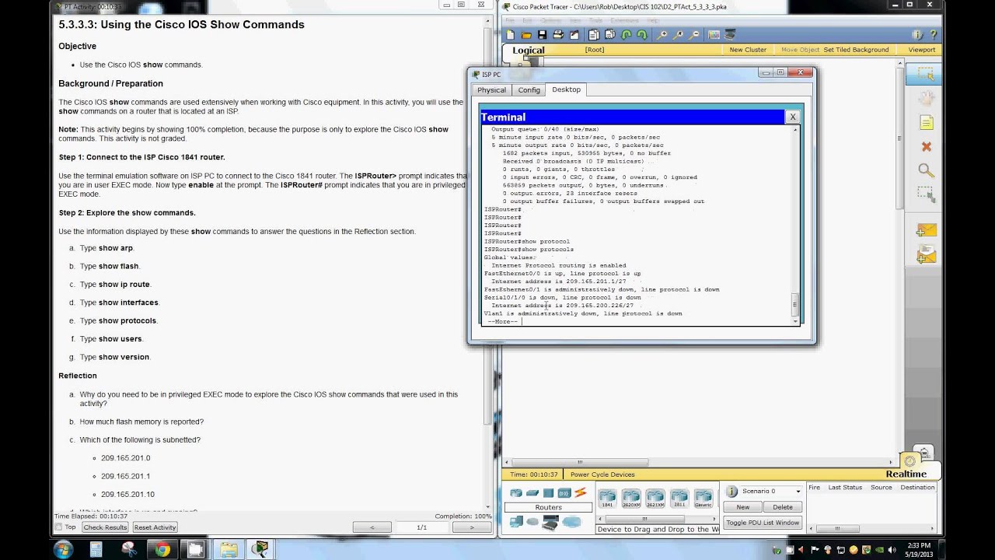Screen dimensions: 995x560
Task: Select the End Devices category icon
Action: pyautogui.click(x=516, y=523)
